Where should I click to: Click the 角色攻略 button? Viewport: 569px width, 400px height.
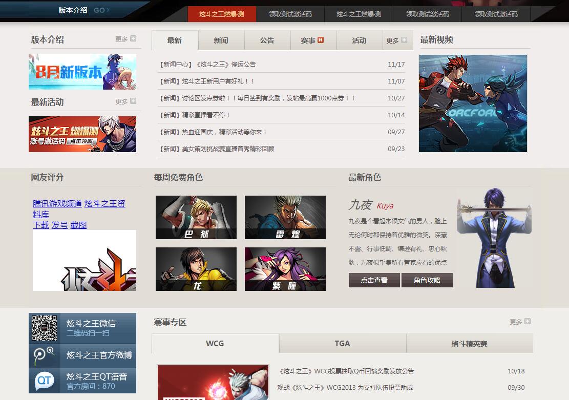427,280
